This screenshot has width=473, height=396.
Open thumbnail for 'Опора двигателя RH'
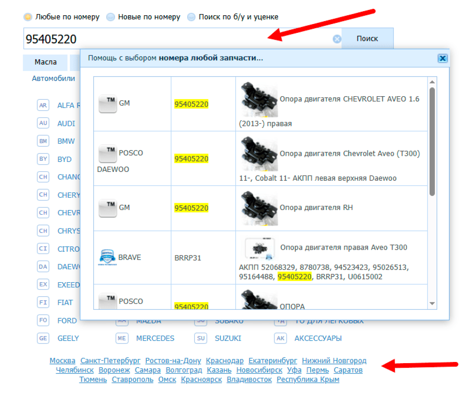(259, 208)
